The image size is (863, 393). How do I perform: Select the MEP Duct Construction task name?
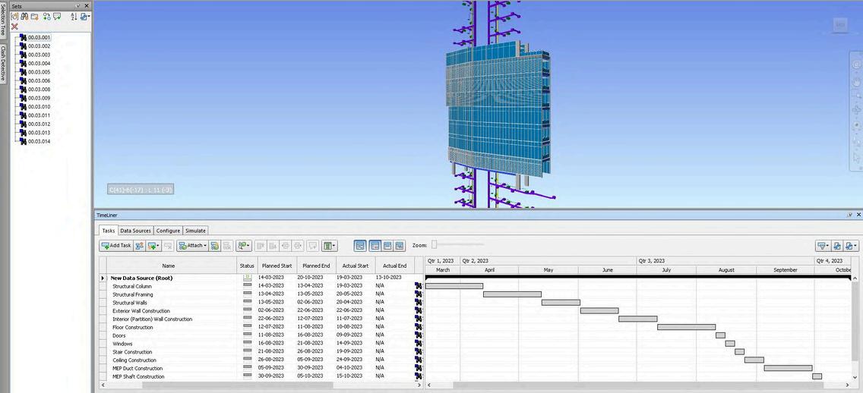click(138, 368)
